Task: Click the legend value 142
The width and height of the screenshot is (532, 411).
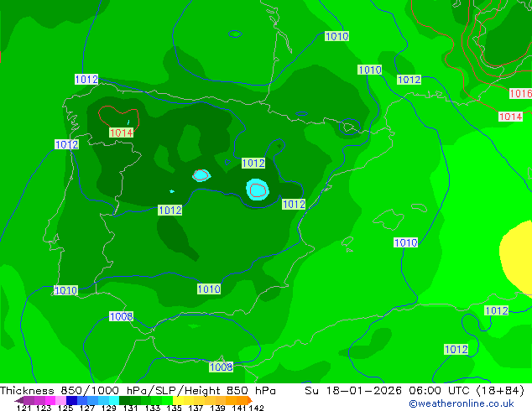Action: 257,408
